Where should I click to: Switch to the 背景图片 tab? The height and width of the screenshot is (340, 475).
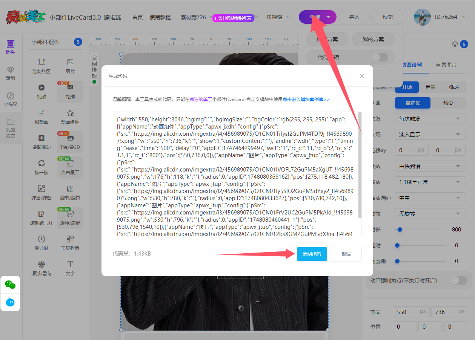446,65
